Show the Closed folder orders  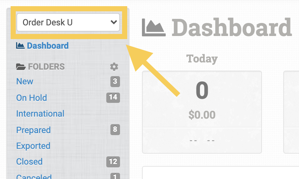point(29,162)
